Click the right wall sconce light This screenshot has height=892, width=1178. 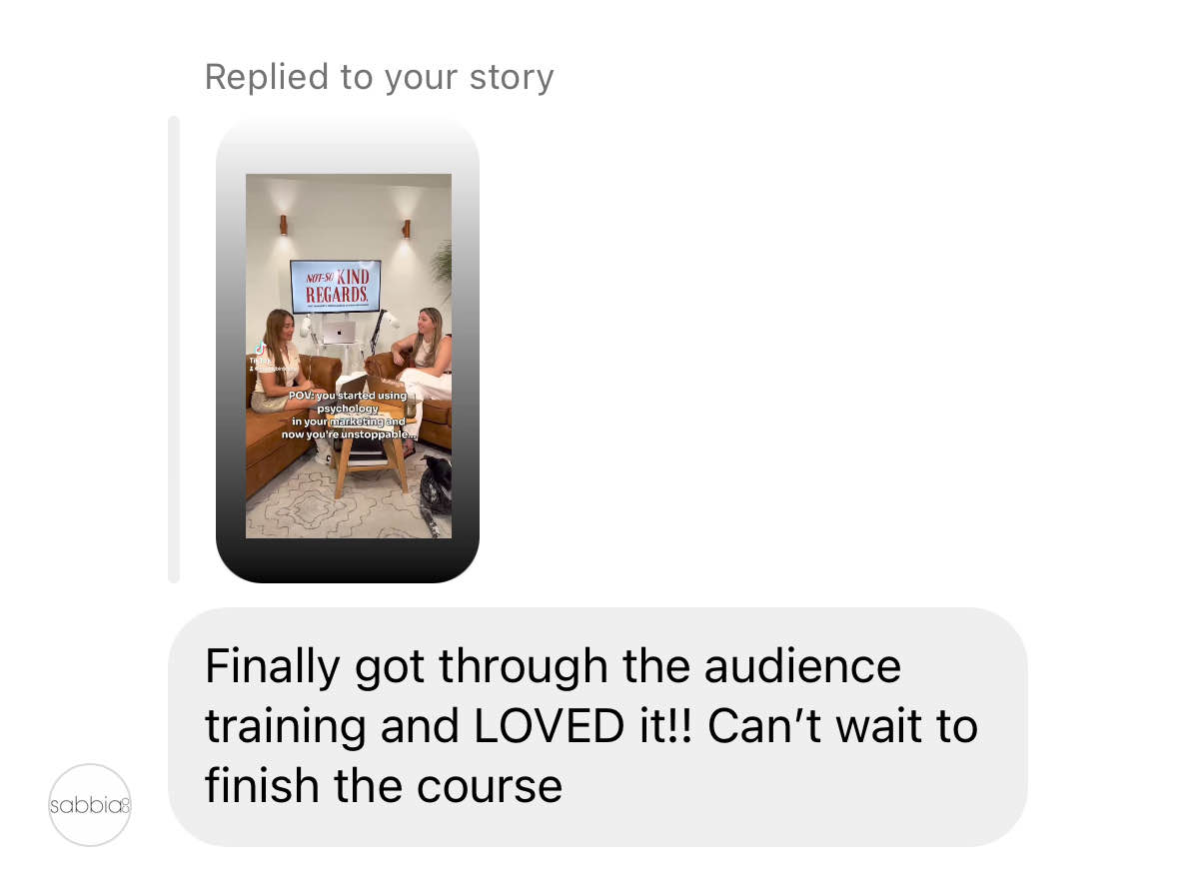pyautogui.click(x=407, y=229)
